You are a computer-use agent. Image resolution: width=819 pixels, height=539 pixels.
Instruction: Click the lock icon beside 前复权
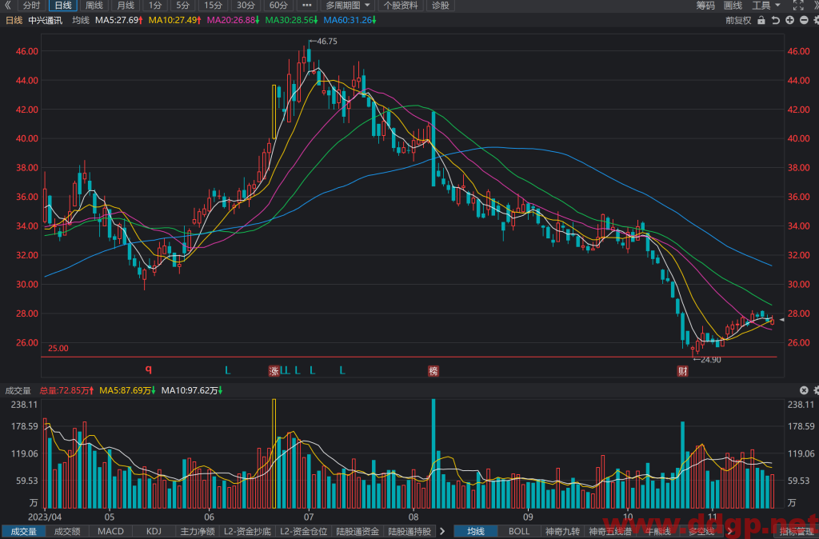point(761,20)
